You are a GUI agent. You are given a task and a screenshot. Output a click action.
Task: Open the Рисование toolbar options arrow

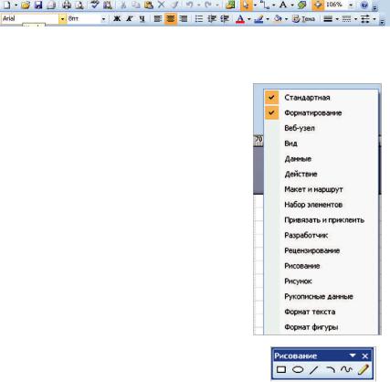[x=353, y=355]
